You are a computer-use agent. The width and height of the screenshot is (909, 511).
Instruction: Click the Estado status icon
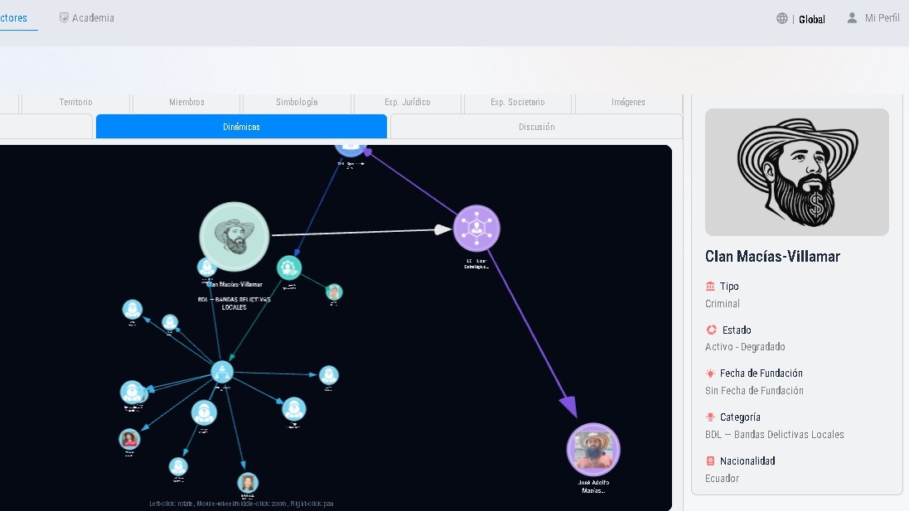[x=711, y=330]
